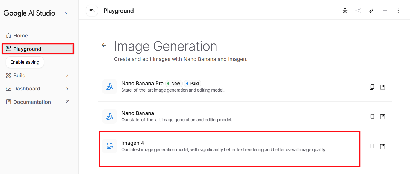The width and height of the screenshot is (410, 174).
Task: Toggle the sidebar collapse button
Action: [x=92, y=11]
